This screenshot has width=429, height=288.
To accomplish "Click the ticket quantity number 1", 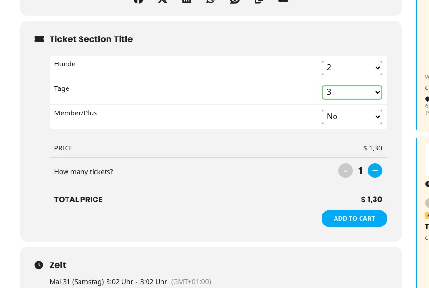I will pos(360,171).
